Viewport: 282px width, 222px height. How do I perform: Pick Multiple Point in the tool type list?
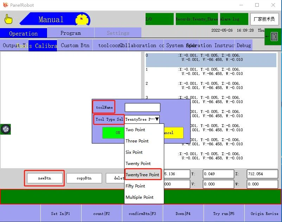(140, 197)
